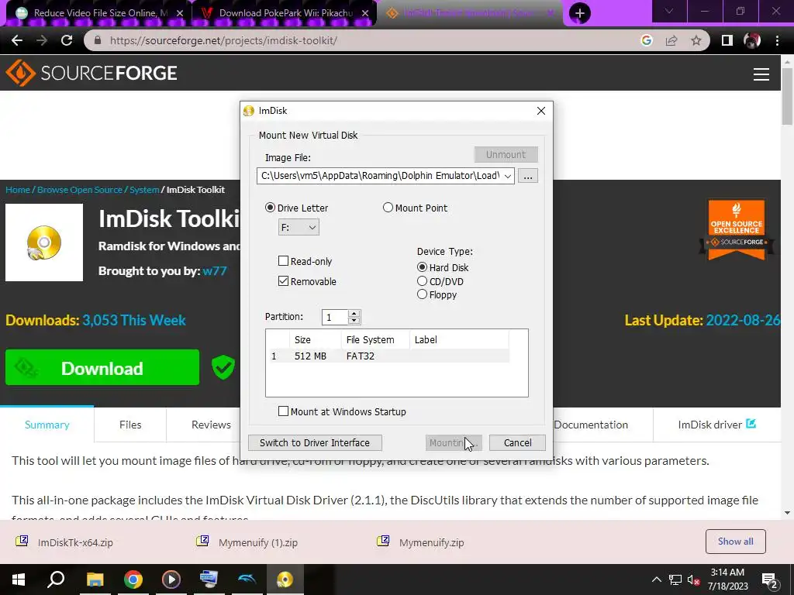Click the share page icon
This screenshot has width=794, height=595.
tap(671, 40)
